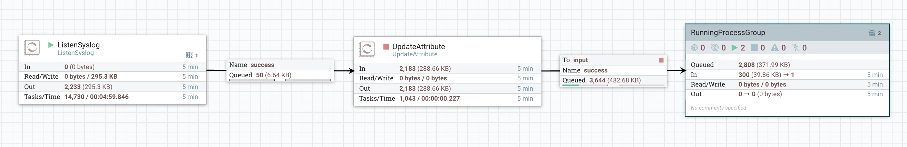The width and height of the screenshot is (907, 147).
Task: Click the green running indicator on ListenSyslog
Action: click(x=51, y=45)
